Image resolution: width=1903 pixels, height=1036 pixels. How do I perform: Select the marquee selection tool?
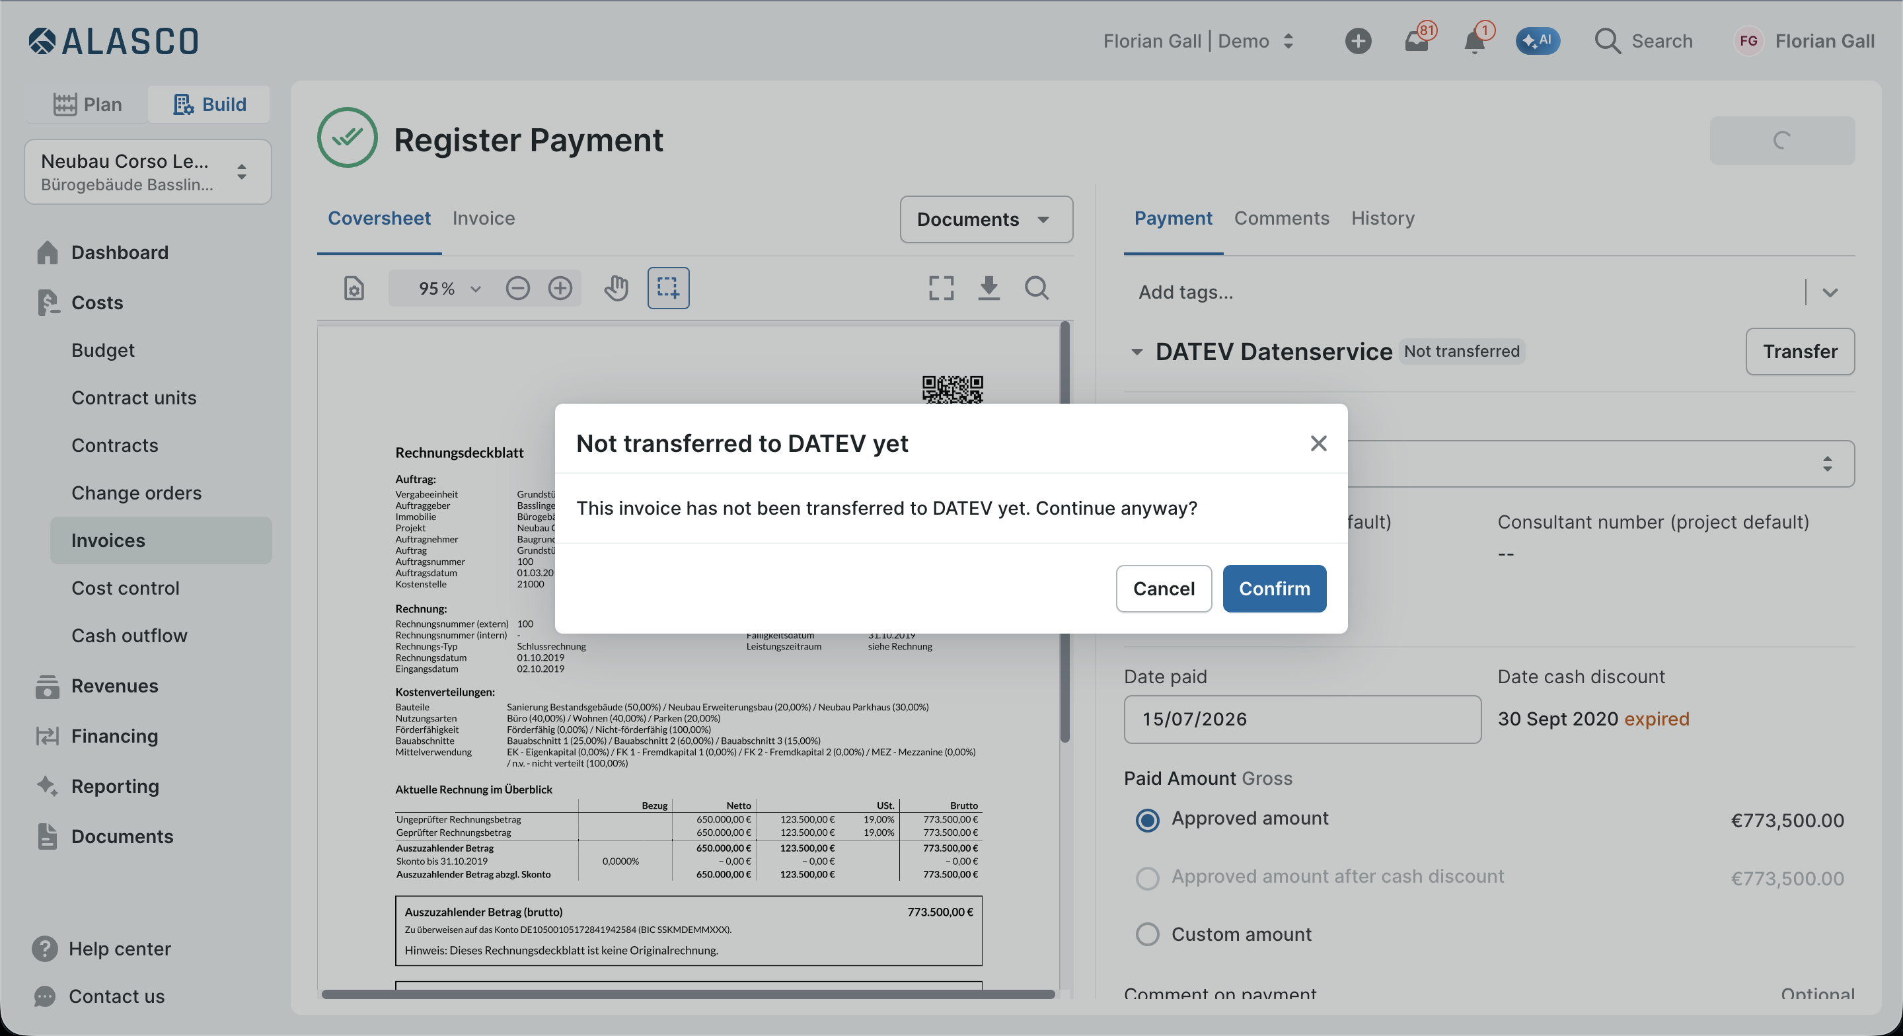668,287
